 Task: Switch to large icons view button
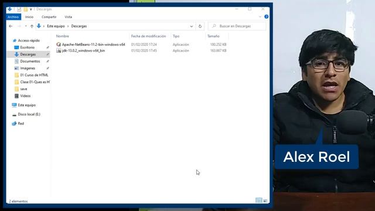point(265,200)
